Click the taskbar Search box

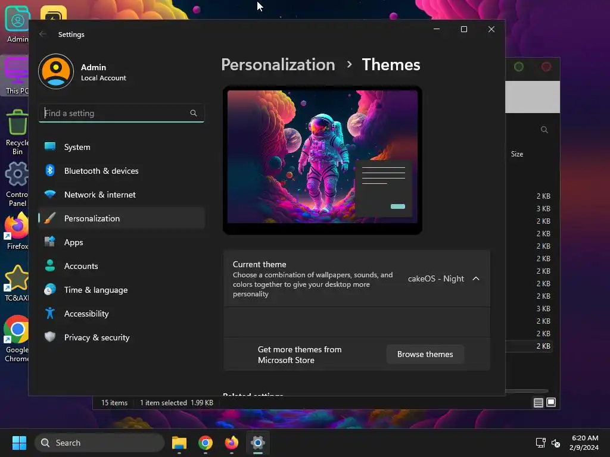click(99, 443)
